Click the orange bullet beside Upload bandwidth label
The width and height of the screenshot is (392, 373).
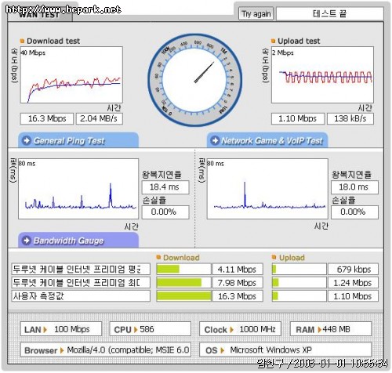click(274, 258)
